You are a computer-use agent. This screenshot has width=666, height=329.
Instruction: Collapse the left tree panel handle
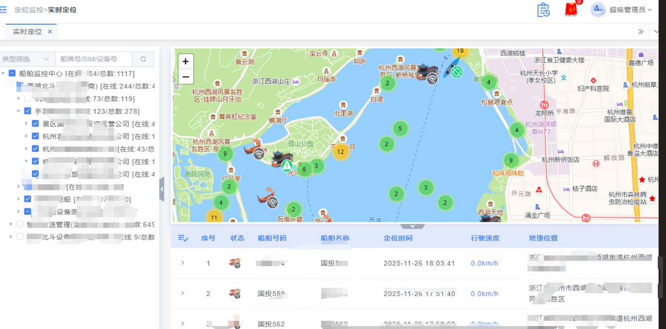tap(162, 189)
